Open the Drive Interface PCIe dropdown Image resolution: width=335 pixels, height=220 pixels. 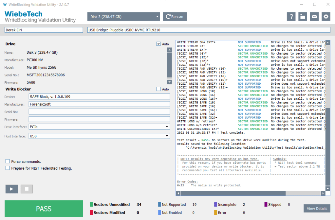99,127
